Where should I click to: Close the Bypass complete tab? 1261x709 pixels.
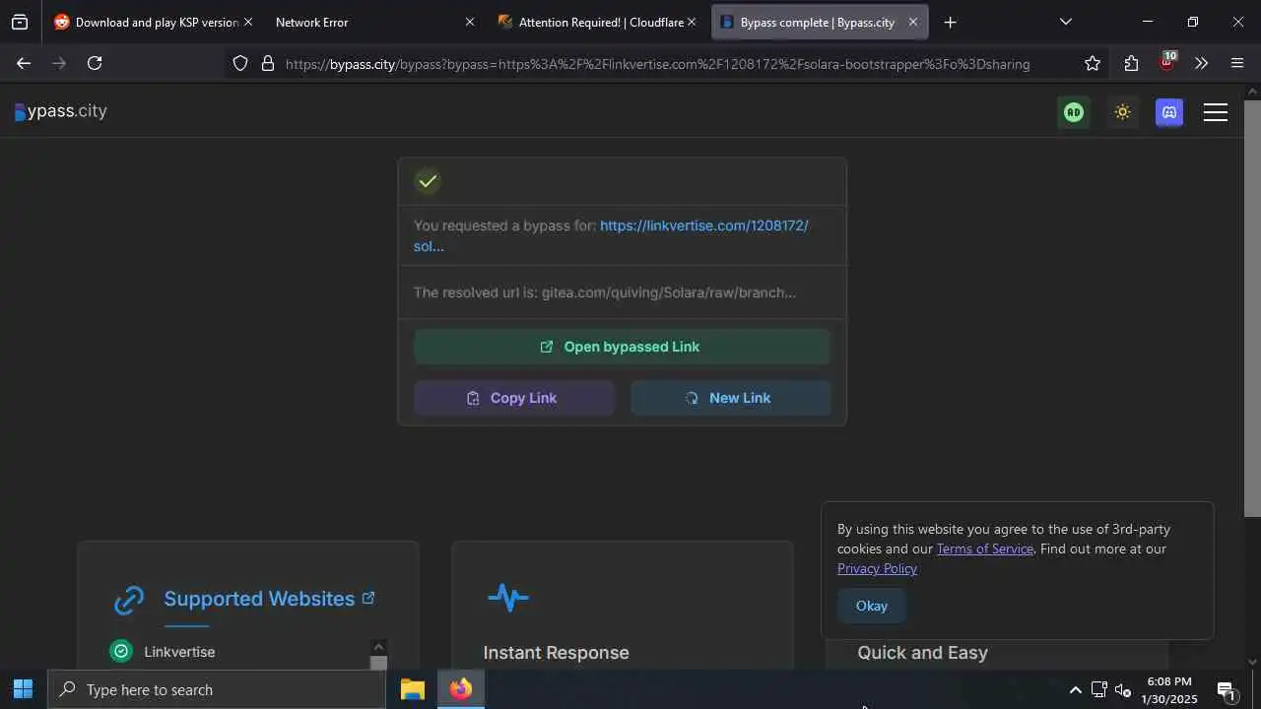[x=913, y=22]
